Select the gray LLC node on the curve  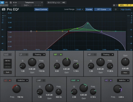click(31, 31)
